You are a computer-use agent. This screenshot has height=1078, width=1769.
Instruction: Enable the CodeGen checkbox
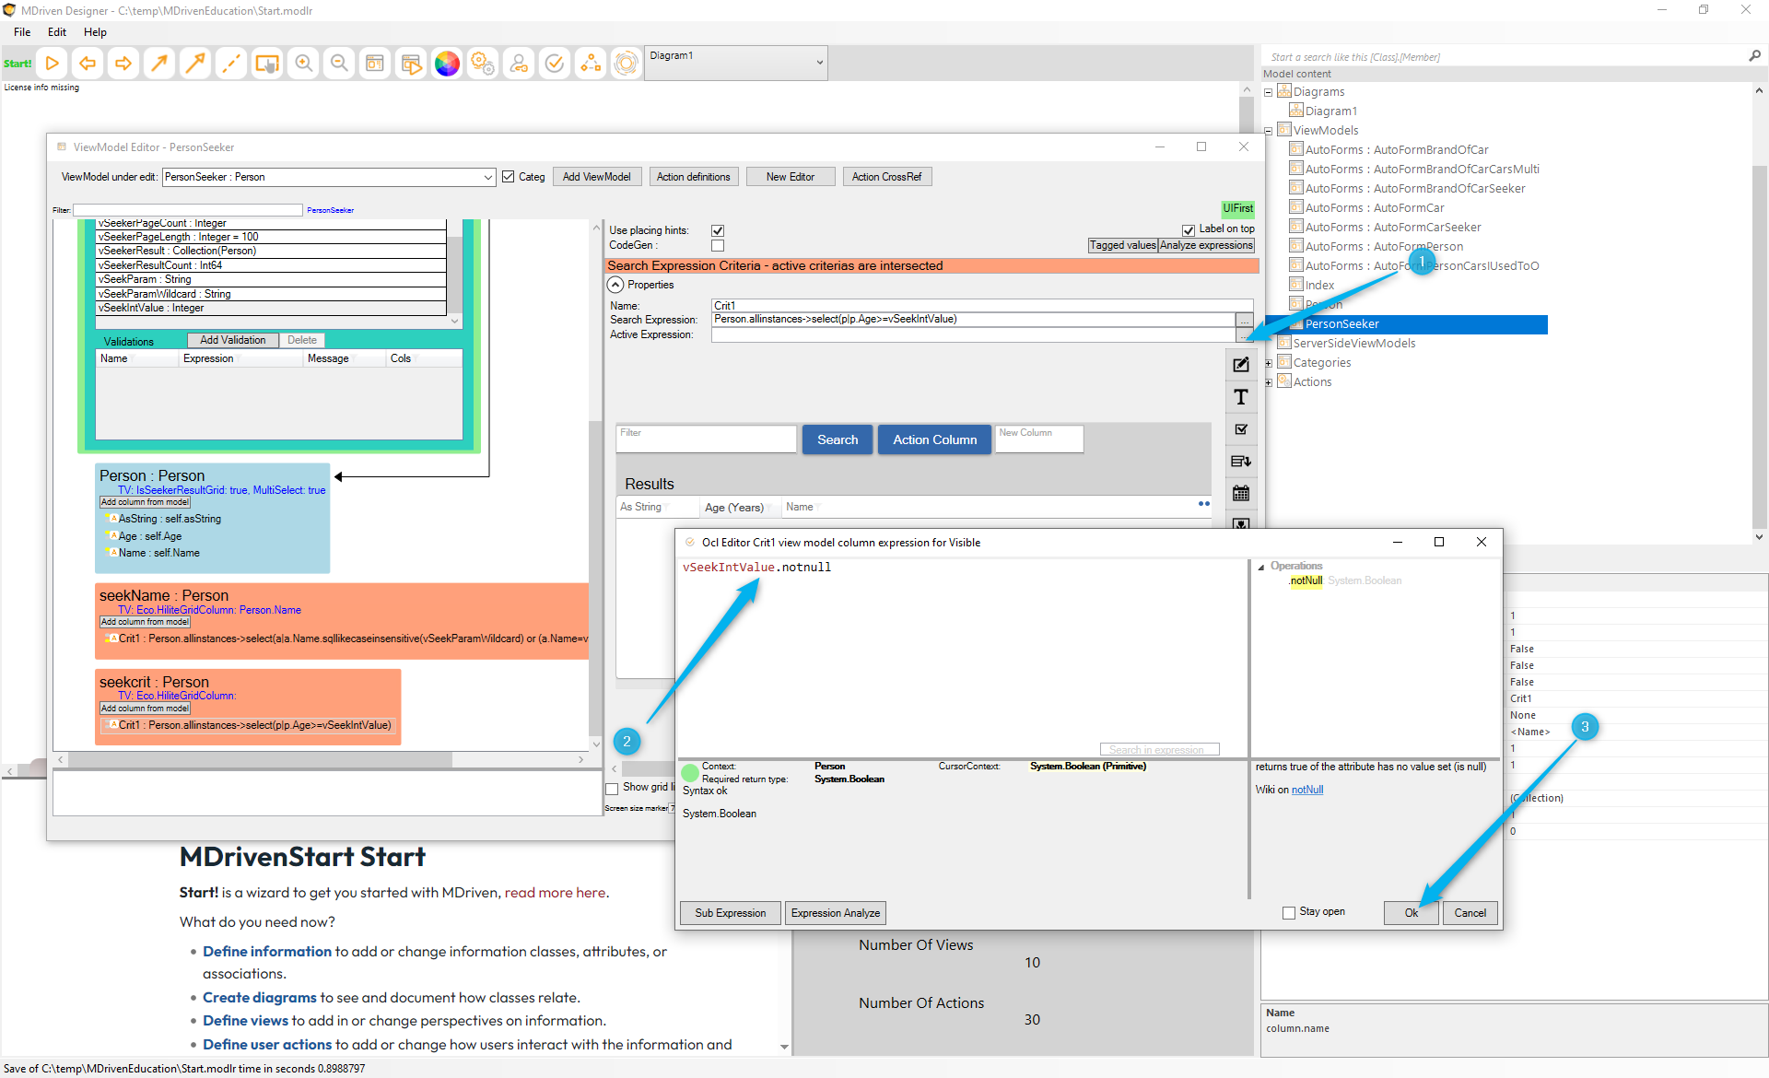(718, 246)
